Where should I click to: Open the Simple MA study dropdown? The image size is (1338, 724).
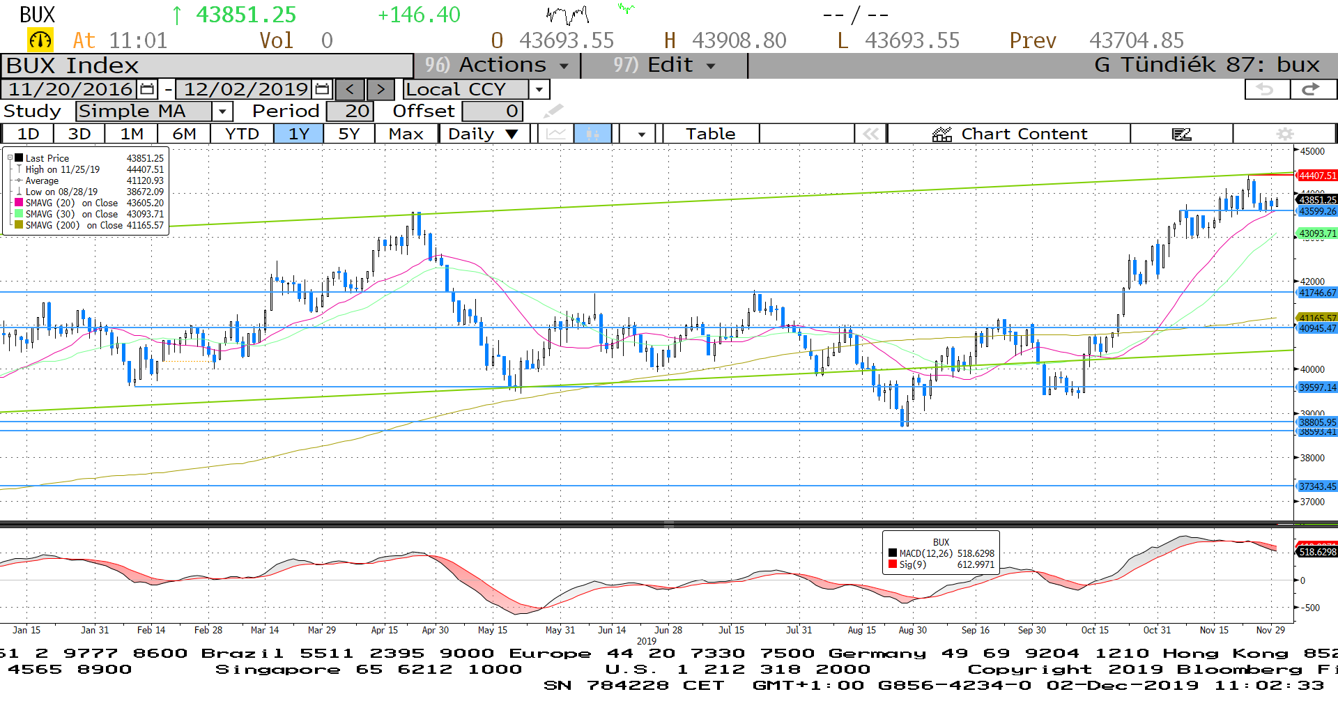222,111
